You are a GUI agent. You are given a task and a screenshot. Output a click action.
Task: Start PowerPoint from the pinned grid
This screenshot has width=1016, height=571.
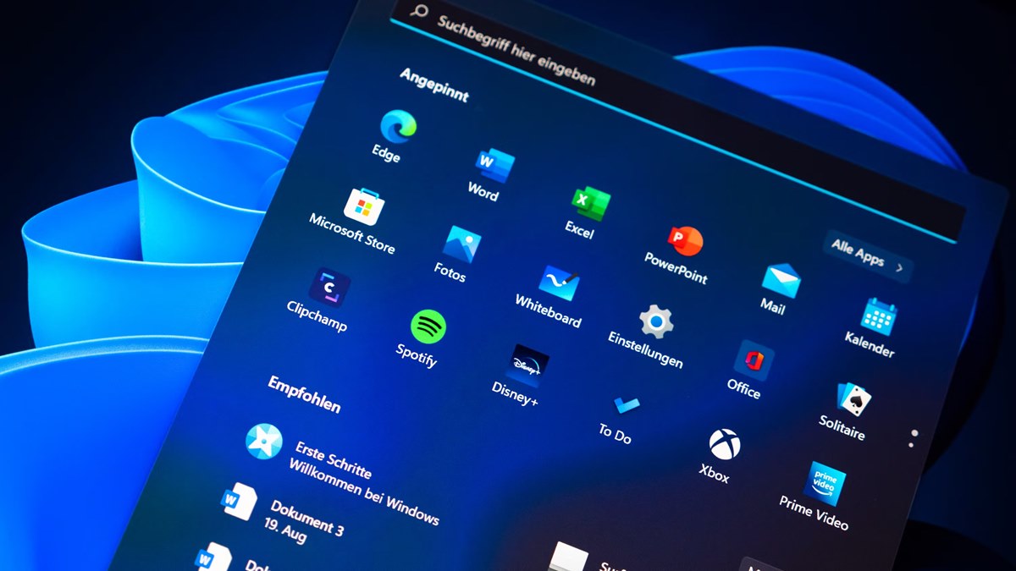[x=685, y=242]
